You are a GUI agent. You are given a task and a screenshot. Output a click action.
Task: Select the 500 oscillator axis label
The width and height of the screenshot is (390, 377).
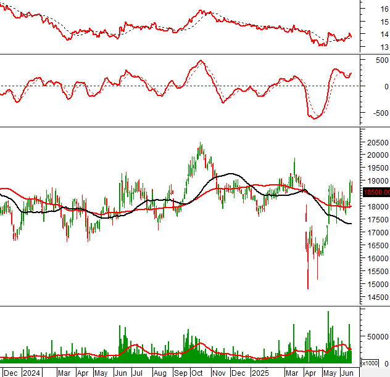382,60
